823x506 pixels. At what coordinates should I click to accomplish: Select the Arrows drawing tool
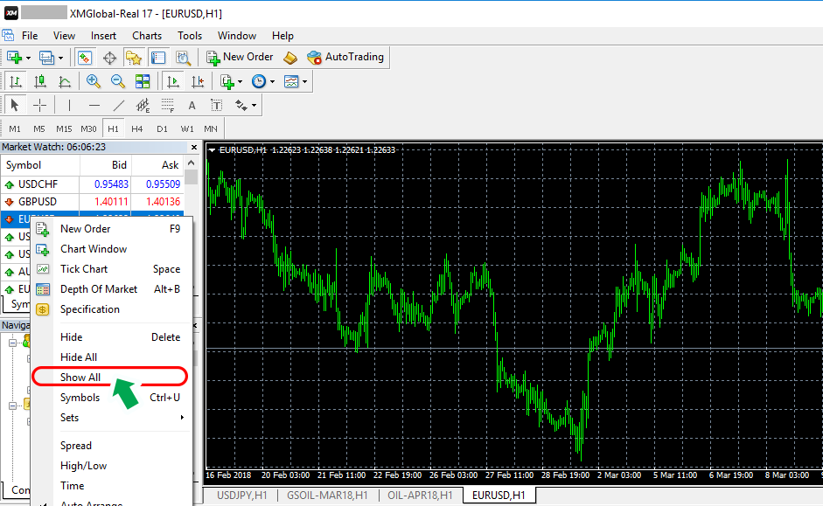pos(241,106)
